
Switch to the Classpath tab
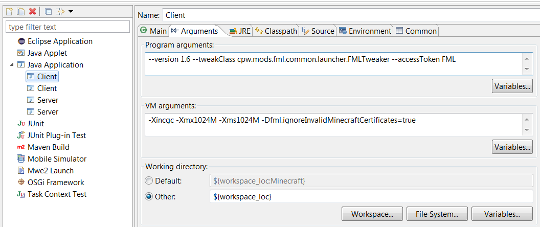(x=277, y=31)
